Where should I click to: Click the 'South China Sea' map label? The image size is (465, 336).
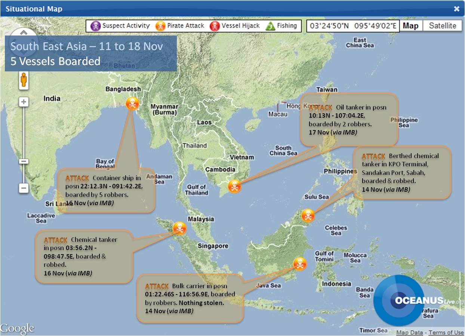(x=283, y=150)
